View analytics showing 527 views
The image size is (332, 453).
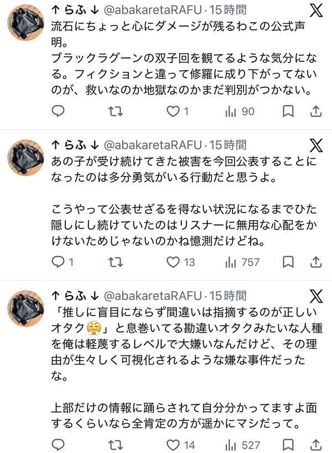(242, 445)
